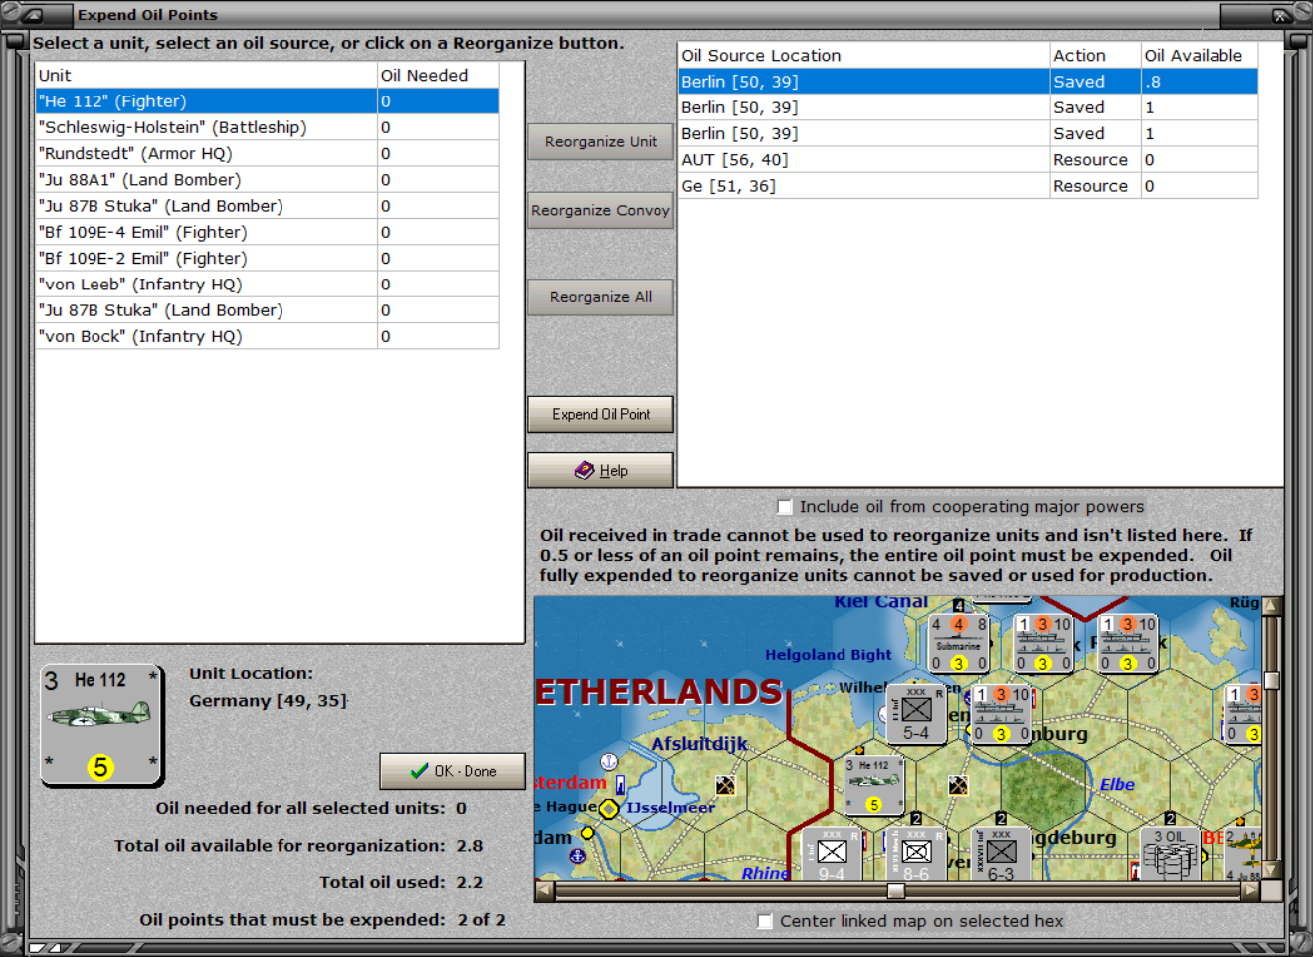Click the Oil Needed column header
Viewport: 1313px width, 957px height.
click(x=438, y=75)
